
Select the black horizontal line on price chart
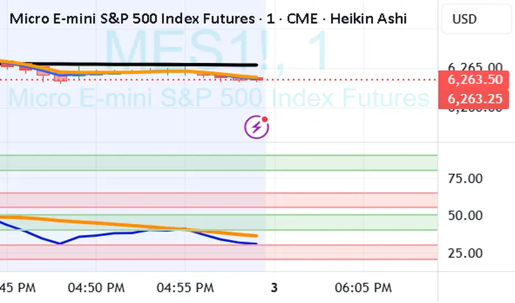click(166, 64)
